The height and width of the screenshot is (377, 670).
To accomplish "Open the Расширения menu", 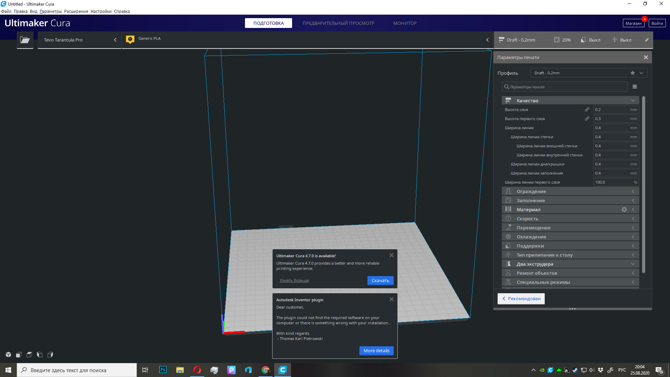I will tap(76, 12).
